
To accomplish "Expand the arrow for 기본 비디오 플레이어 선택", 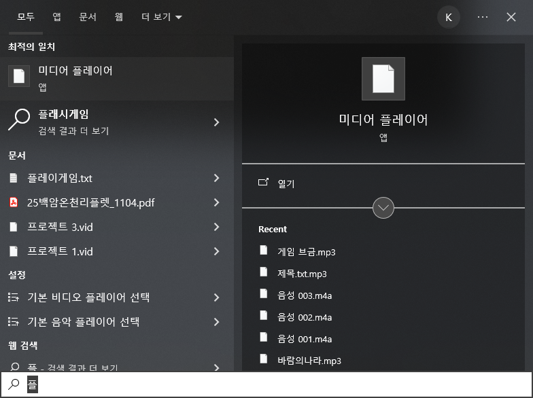I will coord(216,297).
